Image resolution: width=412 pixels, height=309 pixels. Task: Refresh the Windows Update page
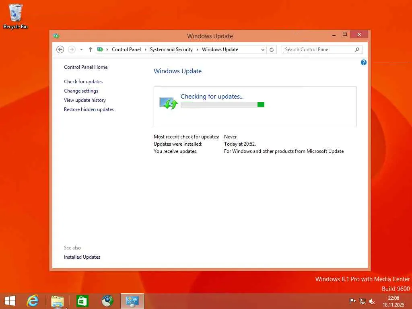point(272,49)
